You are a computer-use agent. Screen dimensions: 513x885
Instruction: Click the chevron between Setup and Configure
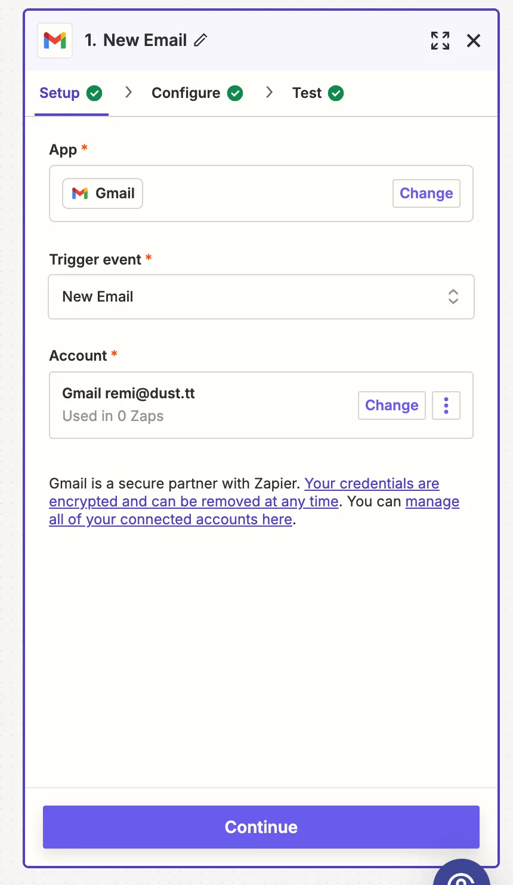(x=128, y=93)
